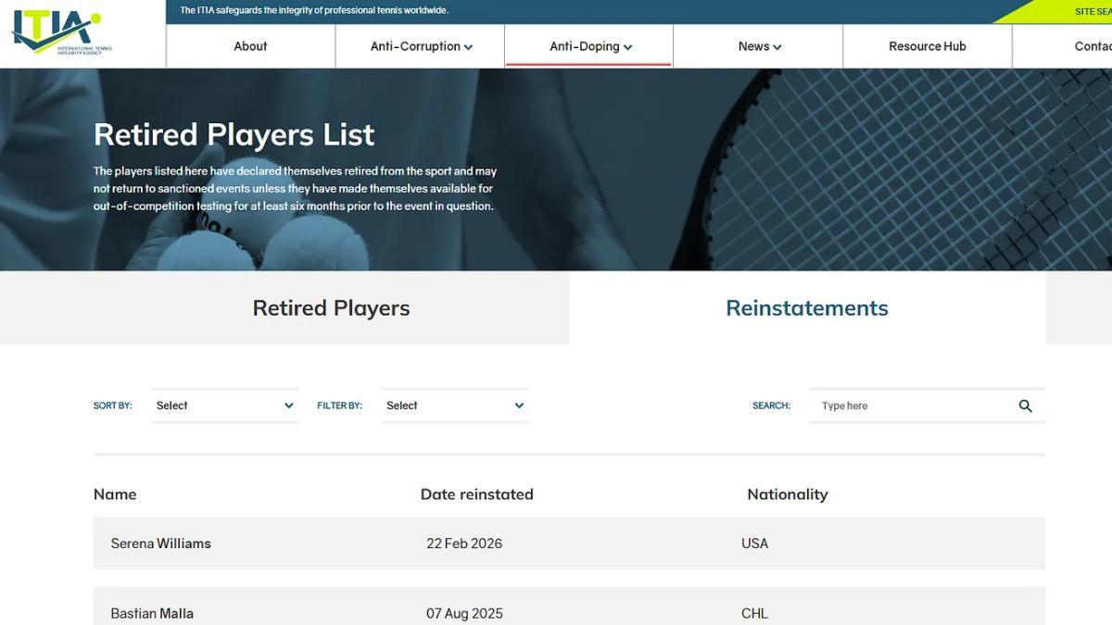Click the search magnifier icon
Screen dimensions: 1112x625
point(1025,406)
